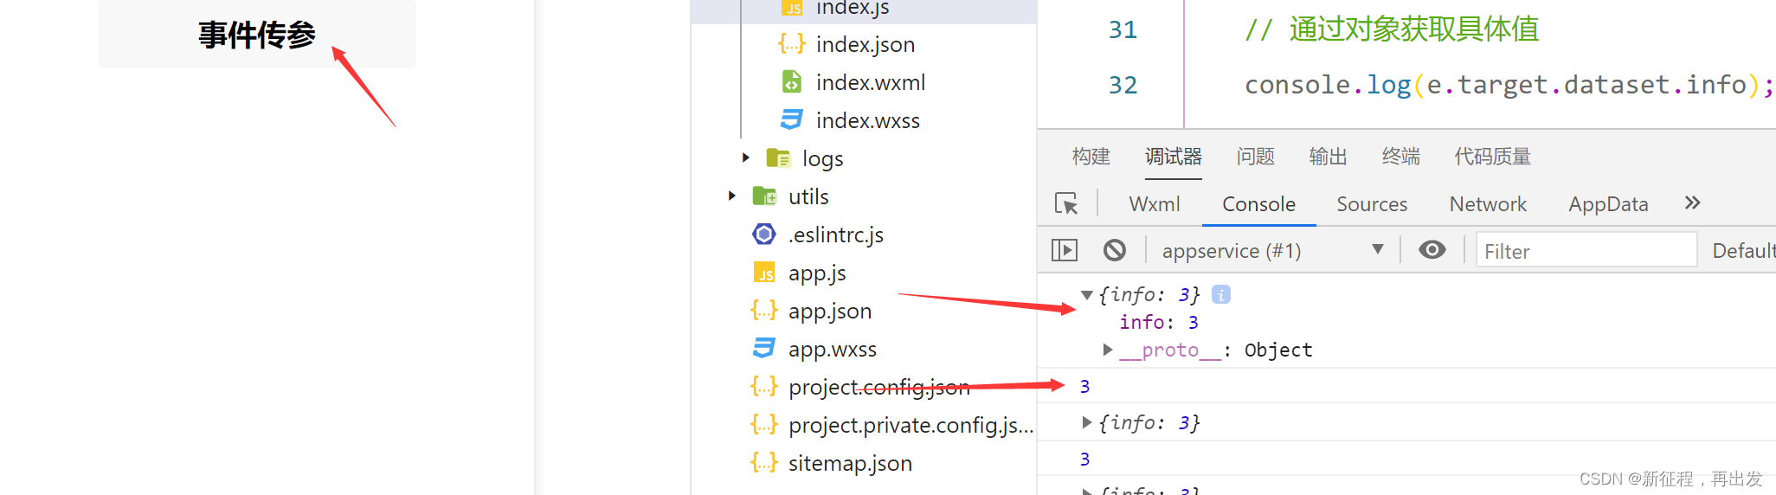Open the appservice (#1) context dropdown

[x=1272, y=251]
